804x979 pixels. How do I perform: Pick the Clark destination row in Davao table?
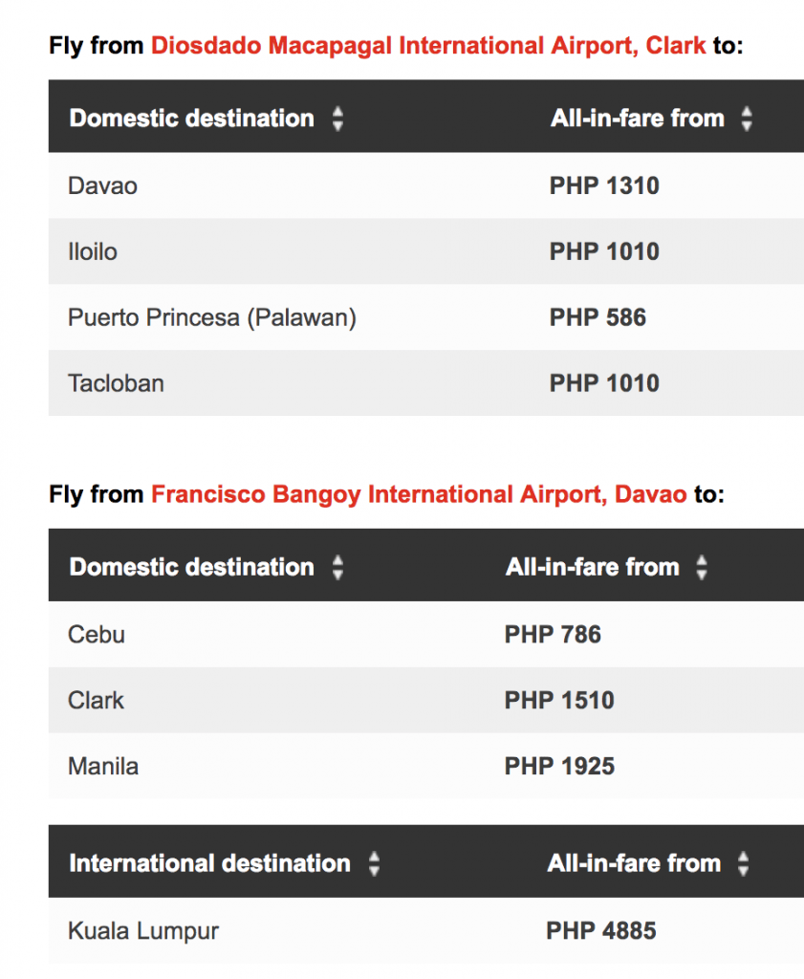[x=96, y=700]
